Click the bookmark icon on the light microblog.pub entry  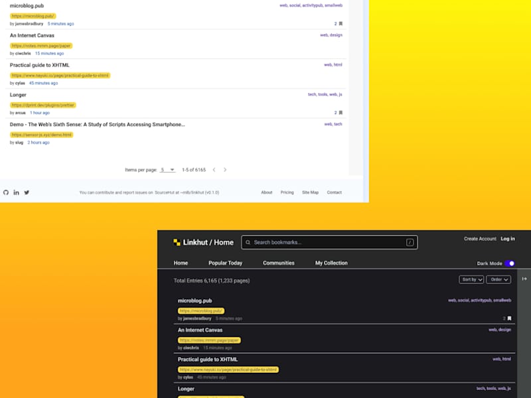click(341, 24)
